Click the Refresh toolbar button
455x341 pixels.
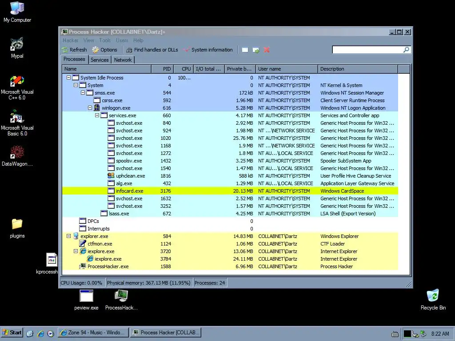[74, 50]
